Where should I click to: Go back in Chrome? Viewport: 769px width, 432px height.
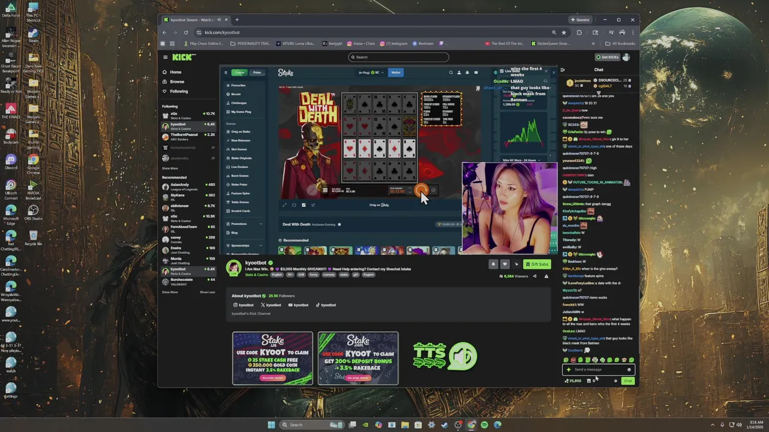click(165, 32)
